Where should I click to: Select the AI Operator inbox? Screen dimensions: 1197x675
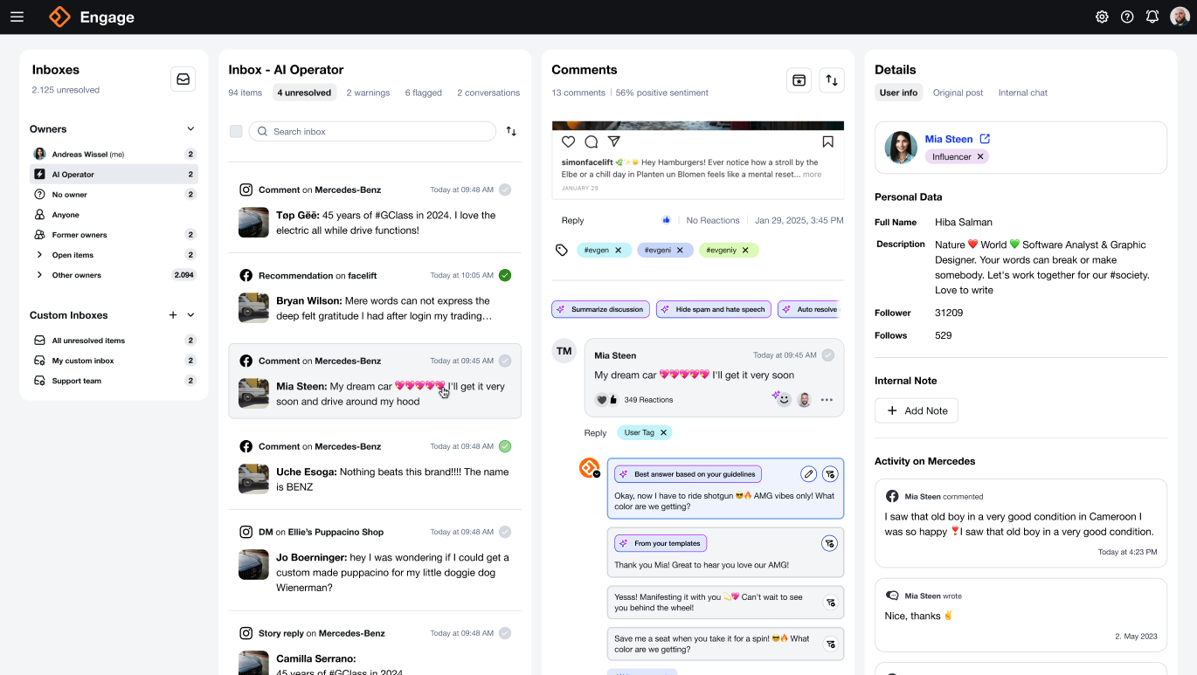pyautogui.click(x=114, y=175)
